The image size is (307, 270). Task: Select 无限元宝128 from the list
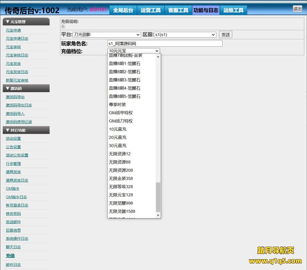121,195
